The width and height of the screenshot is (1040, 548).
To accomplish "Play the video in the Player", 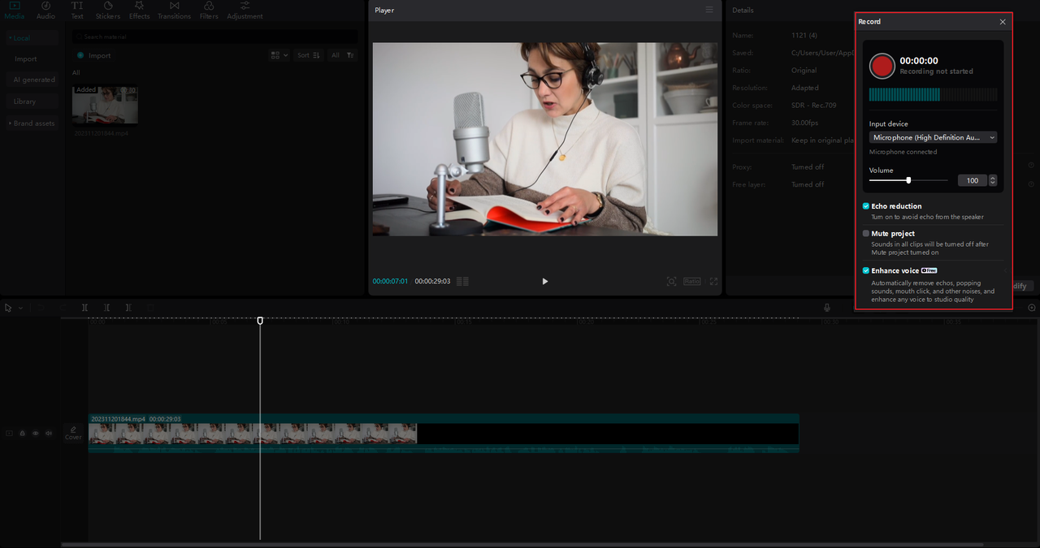I will tap(545, 281).
